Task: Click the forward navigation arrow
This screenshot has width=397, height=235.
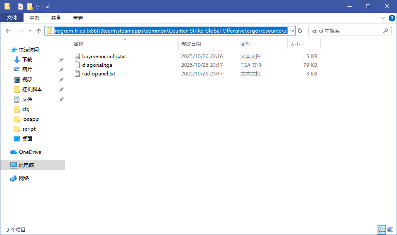Action: (21, 31)
